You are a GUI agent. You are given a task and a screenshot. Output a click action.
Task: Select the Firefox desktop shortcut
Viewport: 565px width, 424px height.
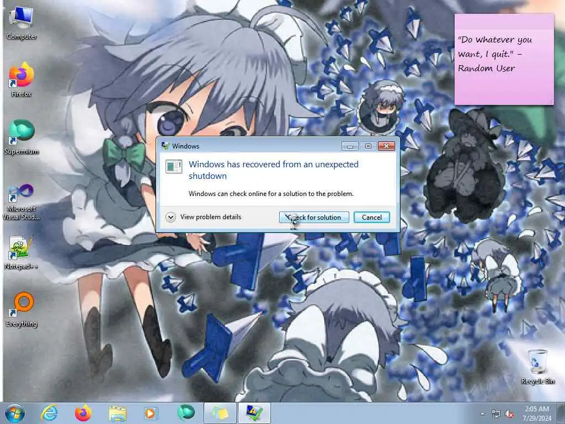[22, 79]
